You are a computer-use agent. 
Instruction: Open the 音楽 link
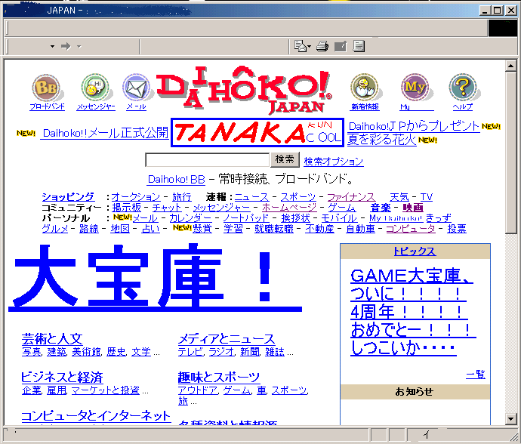click(x=381, y=208)
